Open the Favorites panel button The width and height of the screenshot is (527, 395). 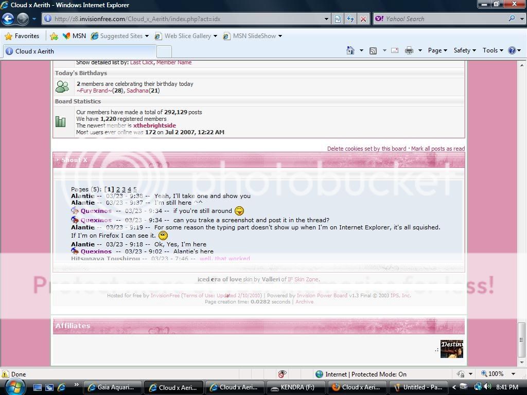[x=22, y=36]
